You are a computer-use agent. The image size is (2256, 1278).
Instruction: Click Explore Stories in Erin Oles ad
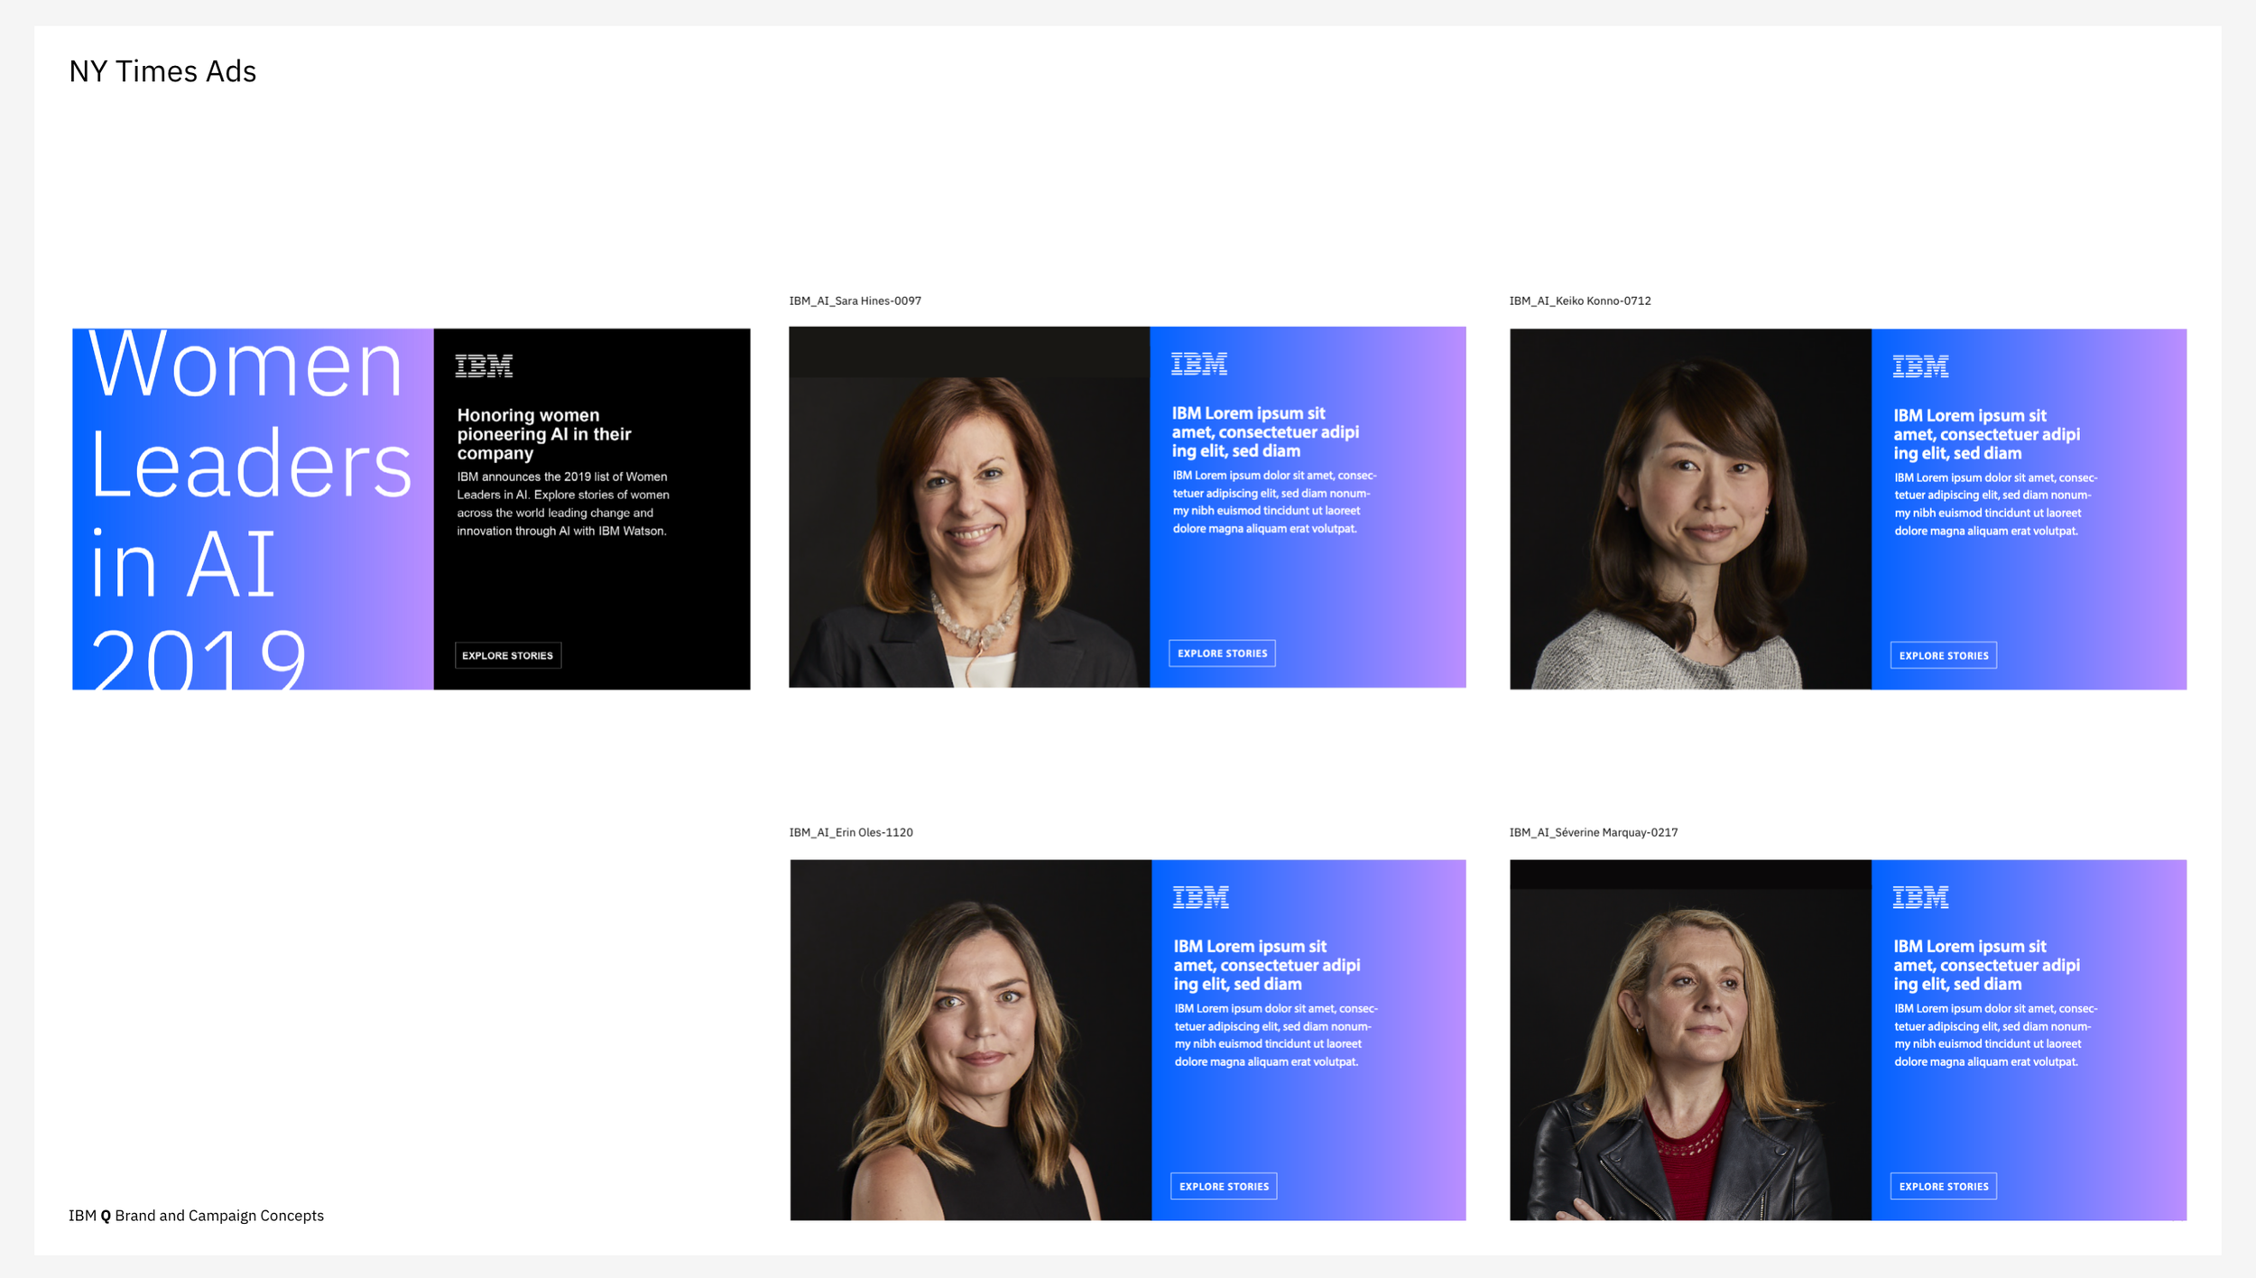click(x=1224, y=1186)
